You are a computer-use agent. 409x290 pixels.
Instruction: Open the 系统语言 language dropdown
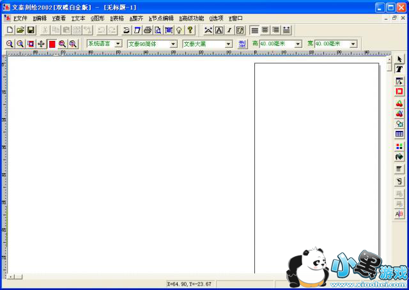[118, 44]
